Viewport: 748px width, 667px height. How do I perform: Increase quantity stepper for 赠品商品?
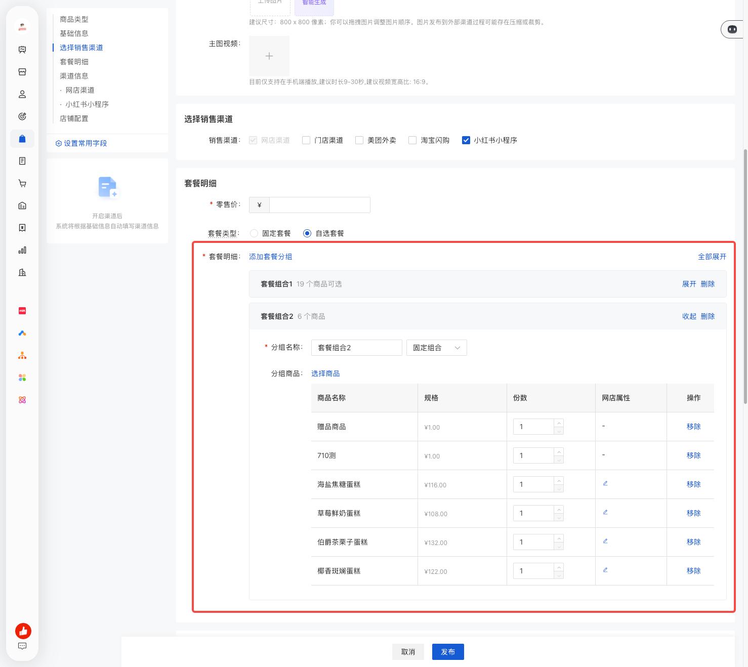[559, 423]
